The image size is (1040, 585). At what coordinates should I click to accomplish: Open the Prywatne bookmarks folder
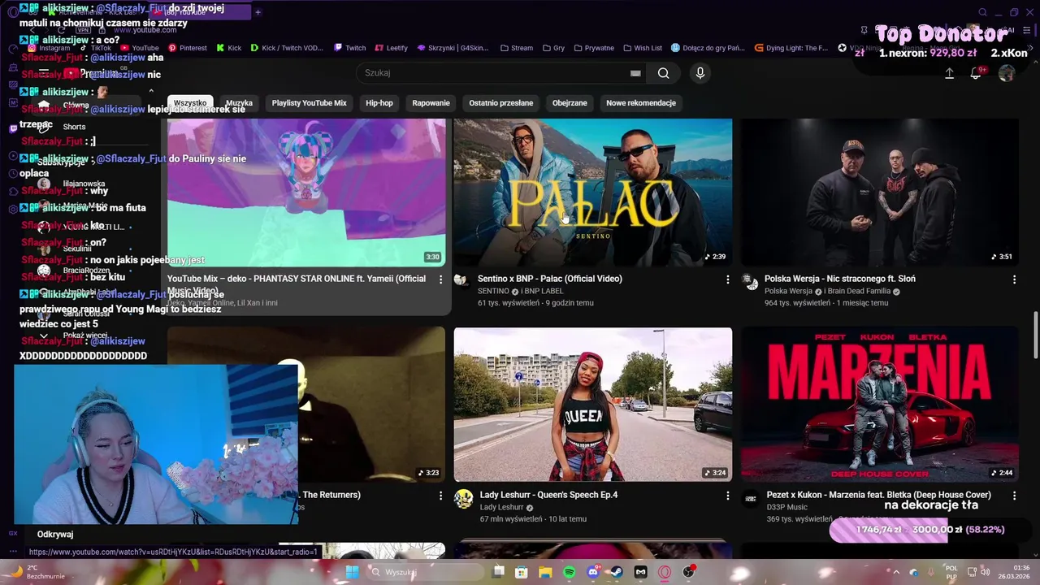point(593,48)
